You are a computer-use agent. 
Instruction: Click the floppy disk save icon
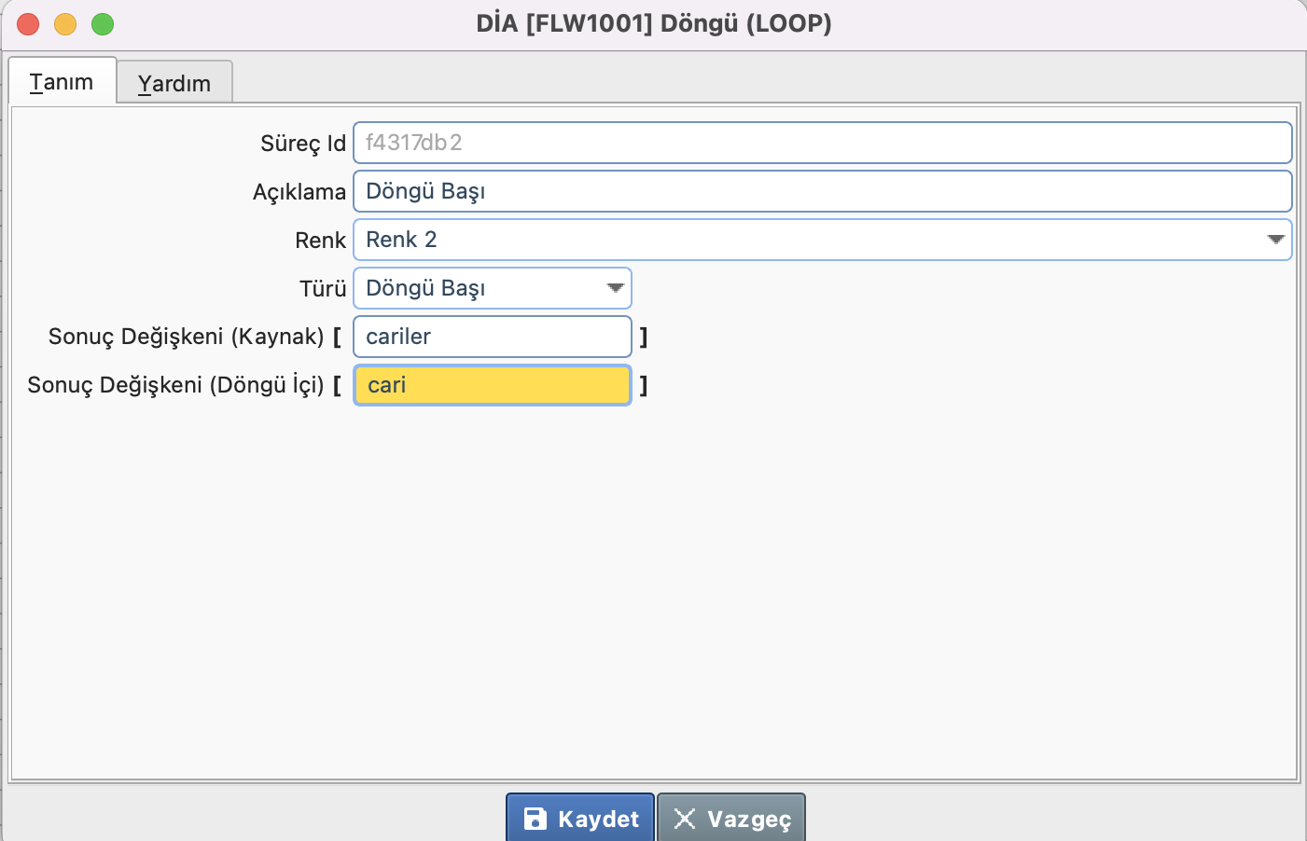(x=535, y=819)
